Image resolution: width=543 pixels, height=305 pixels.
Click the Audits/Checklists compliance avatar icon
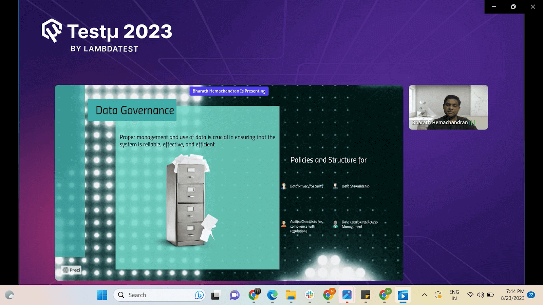[x=283, y=224]
